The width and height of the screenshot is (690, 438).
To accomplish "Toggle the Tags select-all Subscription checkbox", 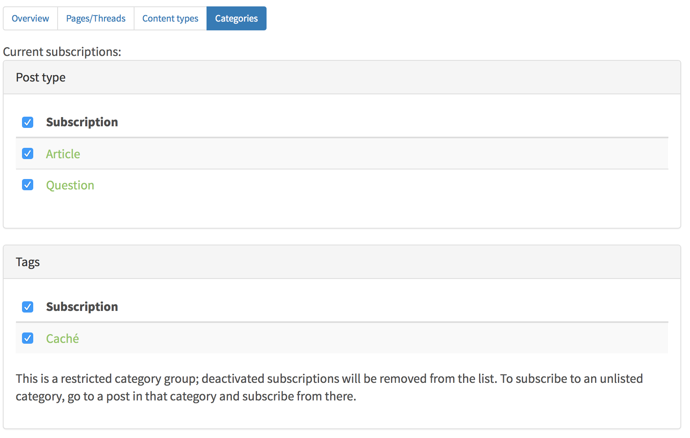I will click(28, 307).
